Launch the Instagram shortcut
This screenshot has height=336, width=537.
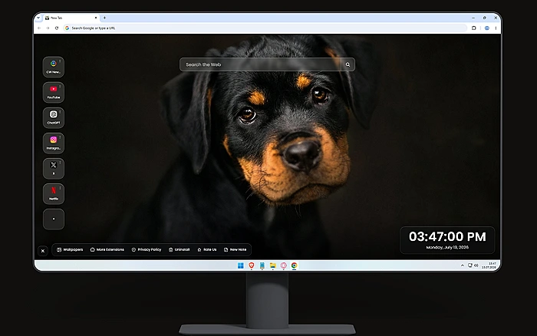click(x=54, y=143)
